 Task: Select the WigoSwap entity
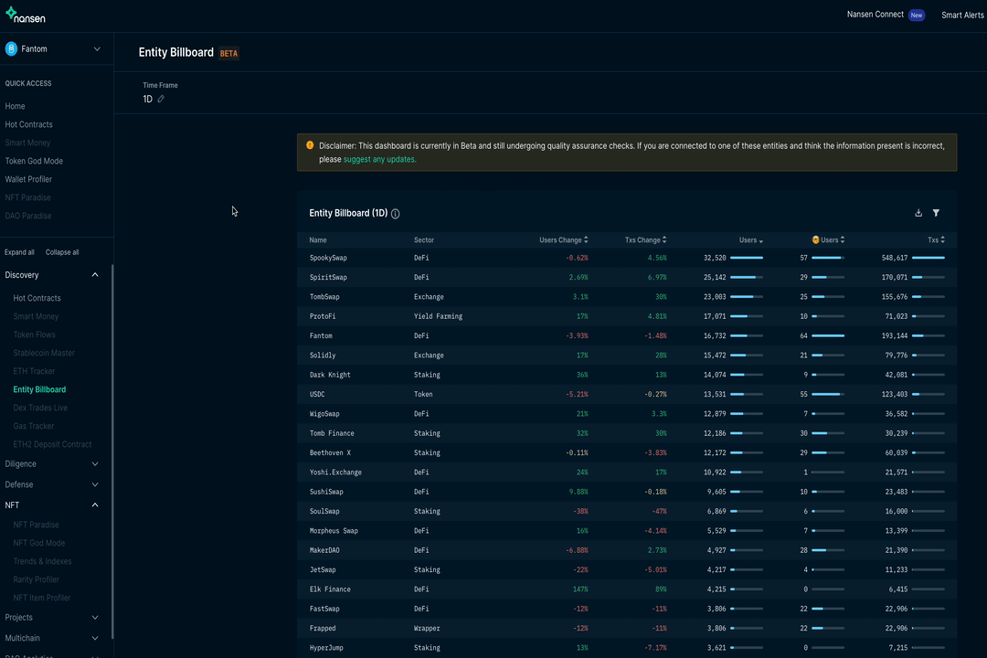click(x=324, y=414)
